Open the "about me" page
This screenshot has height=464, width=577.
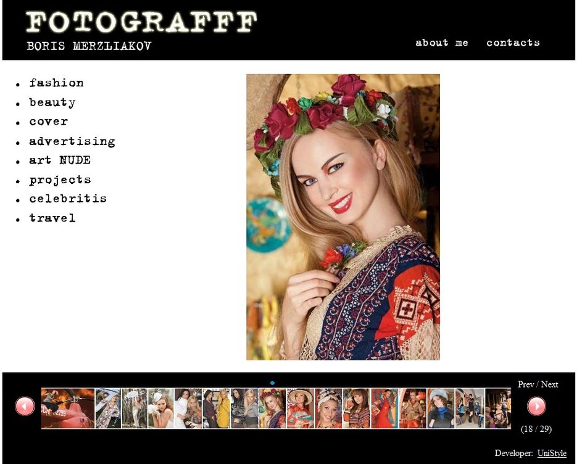[442, 43]
